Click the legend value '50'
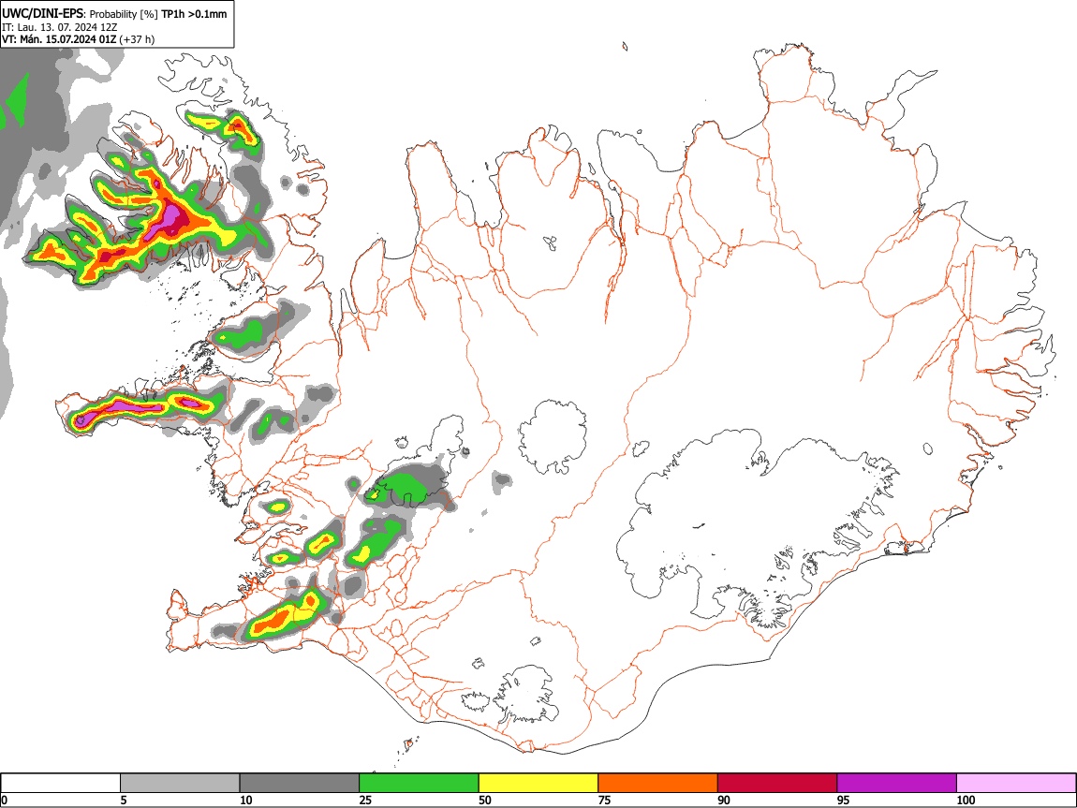This screenshot has width=1077, height=808. (x=485, y=800)
